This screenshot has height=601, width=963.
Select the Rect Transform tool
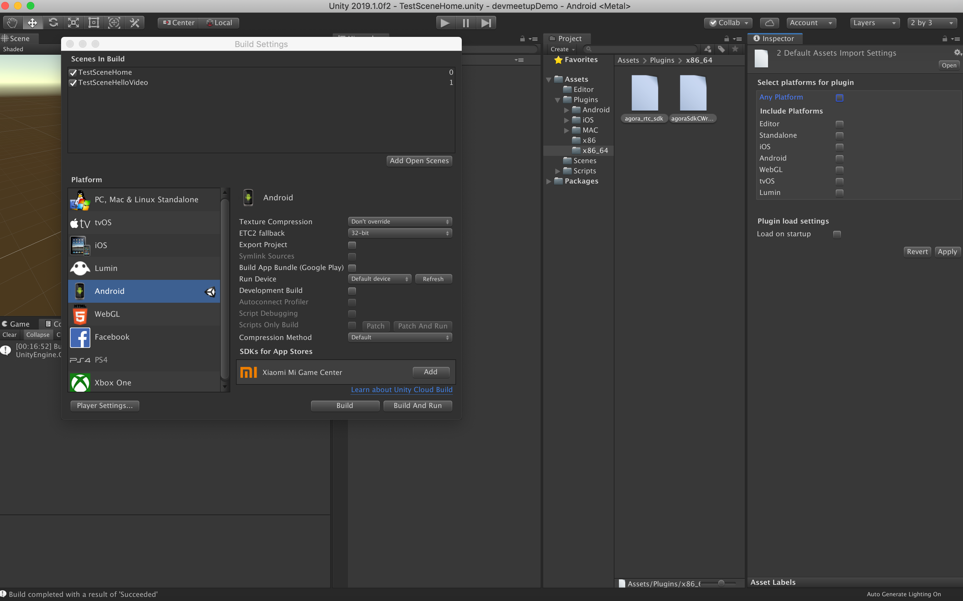[94, 23]
